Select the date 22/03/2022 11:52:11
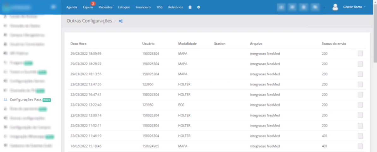 pos(86,126)
